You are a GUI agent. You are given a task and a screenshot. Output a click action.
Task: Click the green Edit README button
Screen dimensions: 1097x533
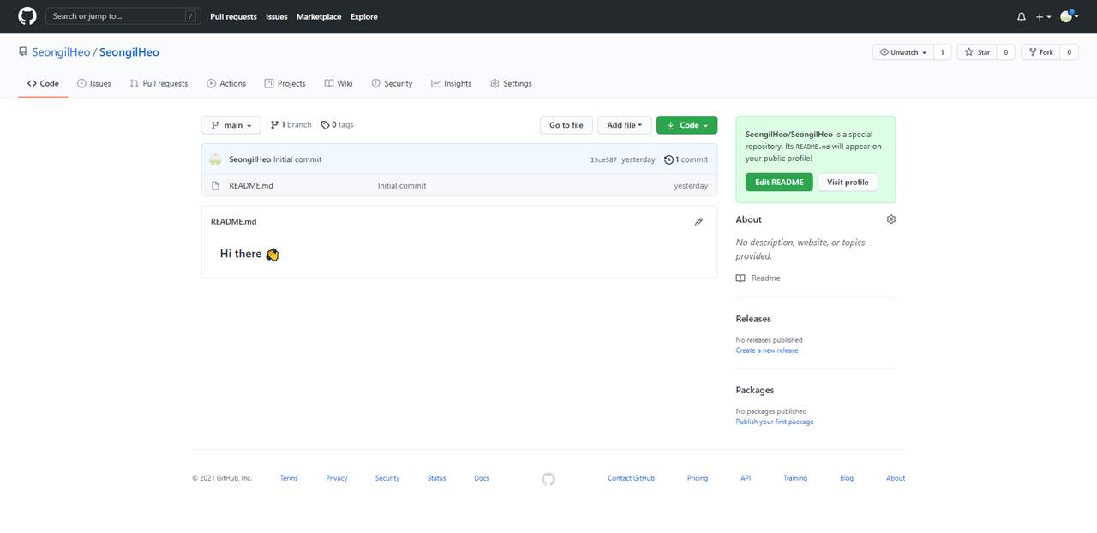pyautogui.click(x=779, y=182)
